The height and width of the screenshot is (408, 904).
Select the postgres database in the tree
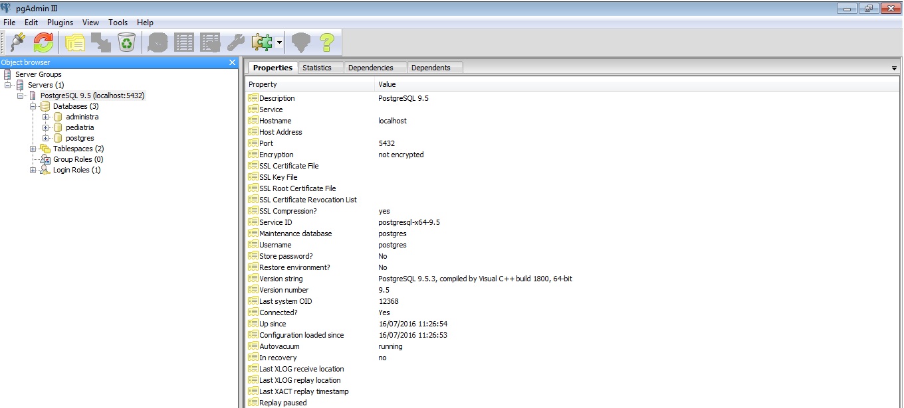[80, 138]
